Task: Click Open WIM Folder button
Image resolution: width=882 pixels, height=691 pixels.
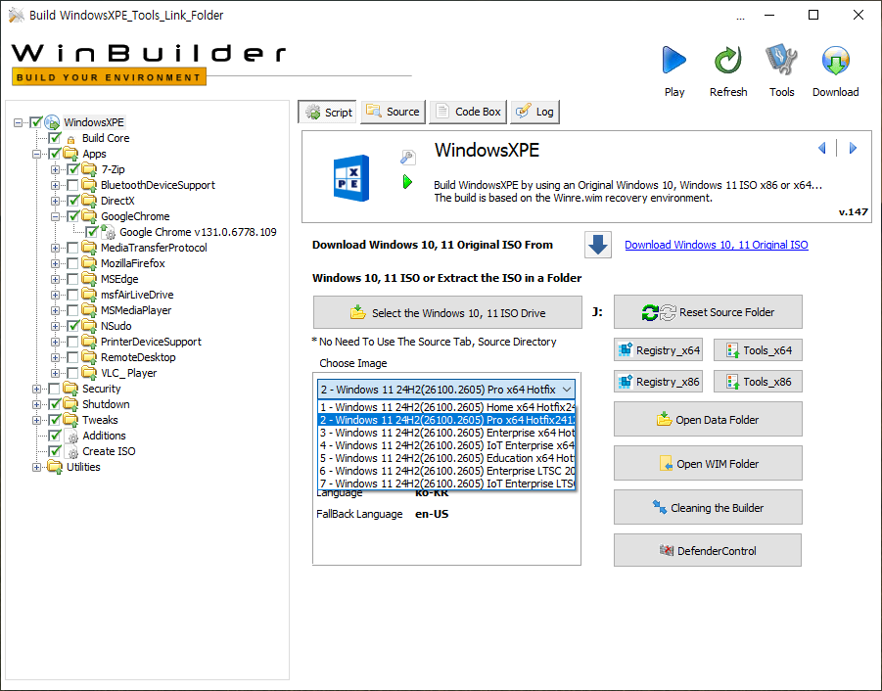Action: pos(708,463)
